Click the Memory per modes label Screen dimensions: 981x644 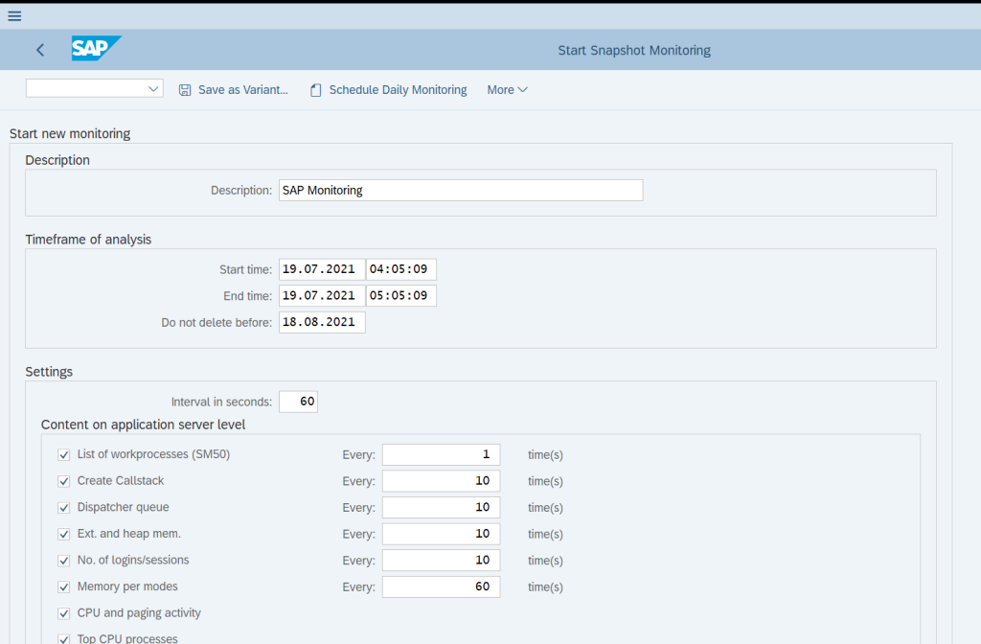tap(127, 587)
